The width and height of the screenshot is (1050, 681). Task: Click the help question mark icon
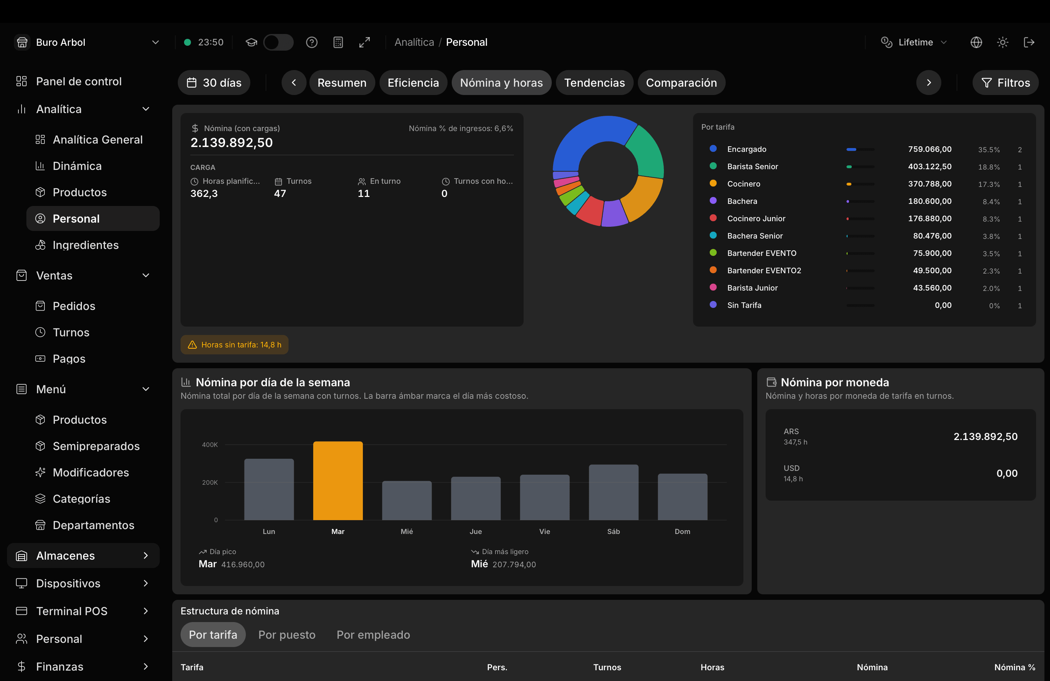[311, 42]
